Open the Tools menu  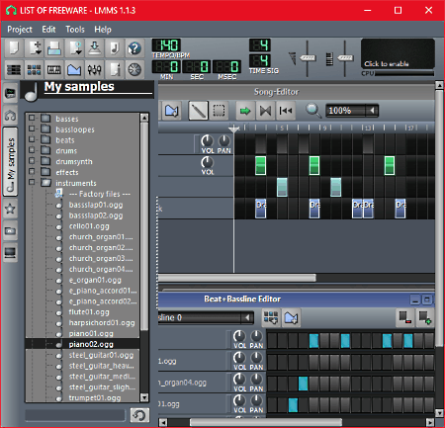[x=75, y=30]
